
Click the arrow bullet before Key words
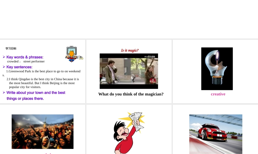(4, 57)
